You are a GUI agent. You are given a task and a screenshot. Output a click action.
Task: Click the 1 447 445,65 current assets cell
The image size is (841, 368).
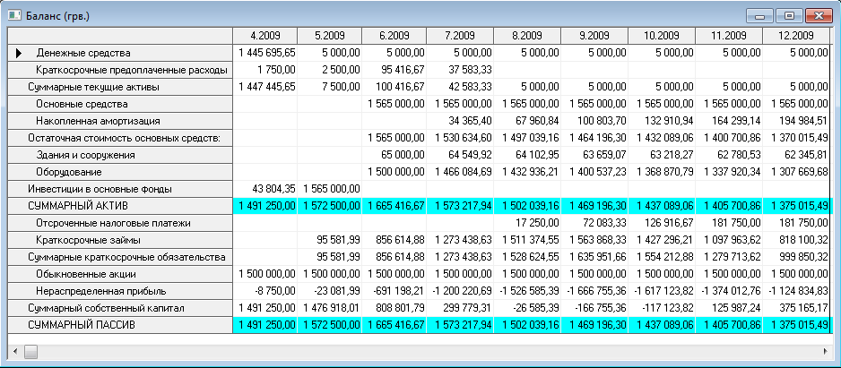tap(265, 87)
